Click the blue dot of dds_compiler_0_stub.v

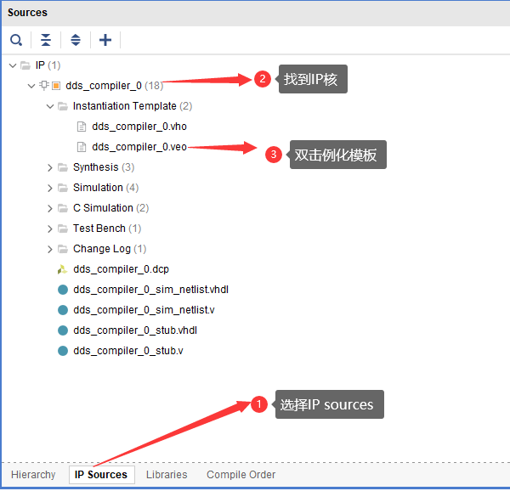click(x=63, y=352)
